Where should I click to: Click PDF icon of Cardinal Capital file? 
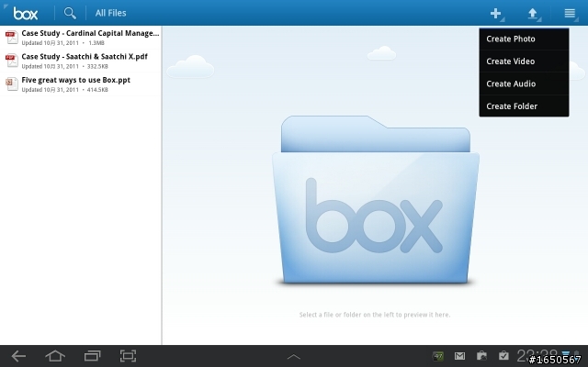click(12, 38)
